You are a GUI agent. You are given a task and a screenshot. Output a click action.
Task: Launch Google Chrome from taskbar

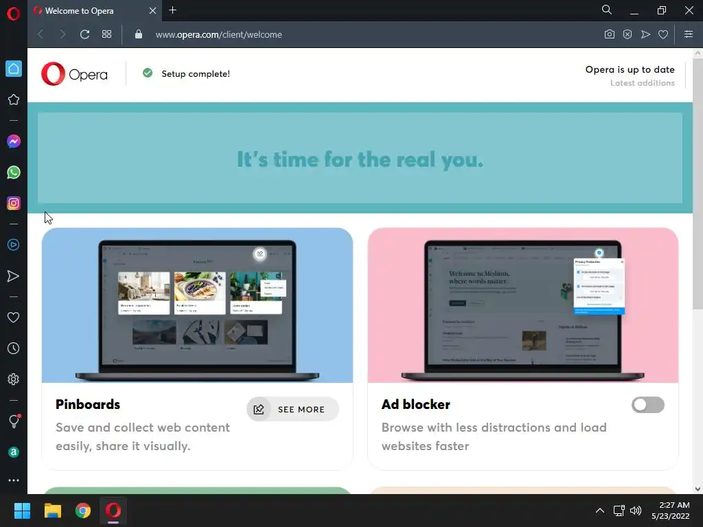pyautogui.click(x=83, y=511)
